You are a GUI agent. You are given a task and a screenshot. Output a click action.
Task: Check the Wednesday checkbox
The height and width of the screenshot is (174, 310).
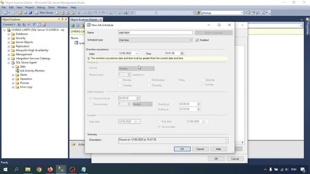coord(149,80)
